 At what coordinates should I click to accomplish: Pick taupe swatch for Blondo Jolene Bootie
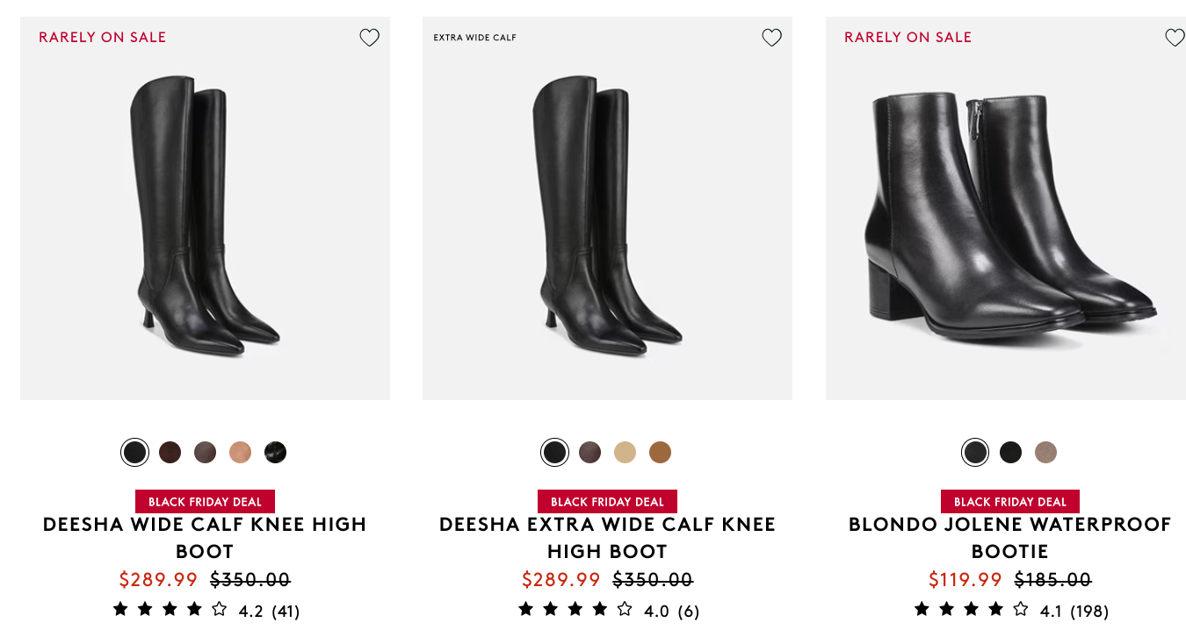(x=1045, y=453)
